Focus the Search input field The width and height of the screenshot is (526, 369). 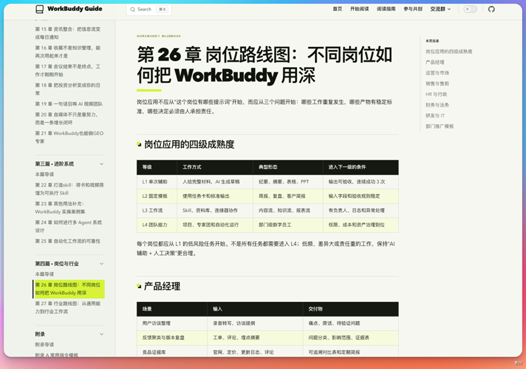pyautogui.click(x=149, y=9)
